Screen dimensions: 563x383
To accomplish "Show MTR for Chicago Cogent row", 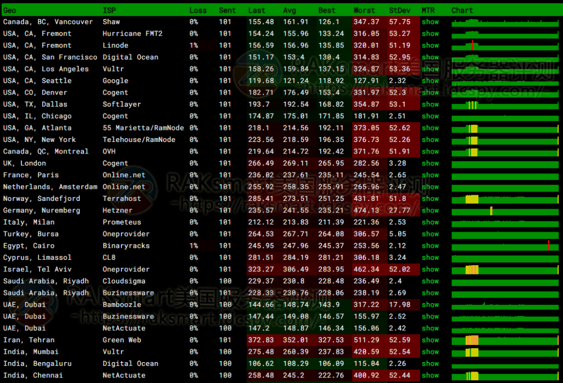I will pos(430,116).
